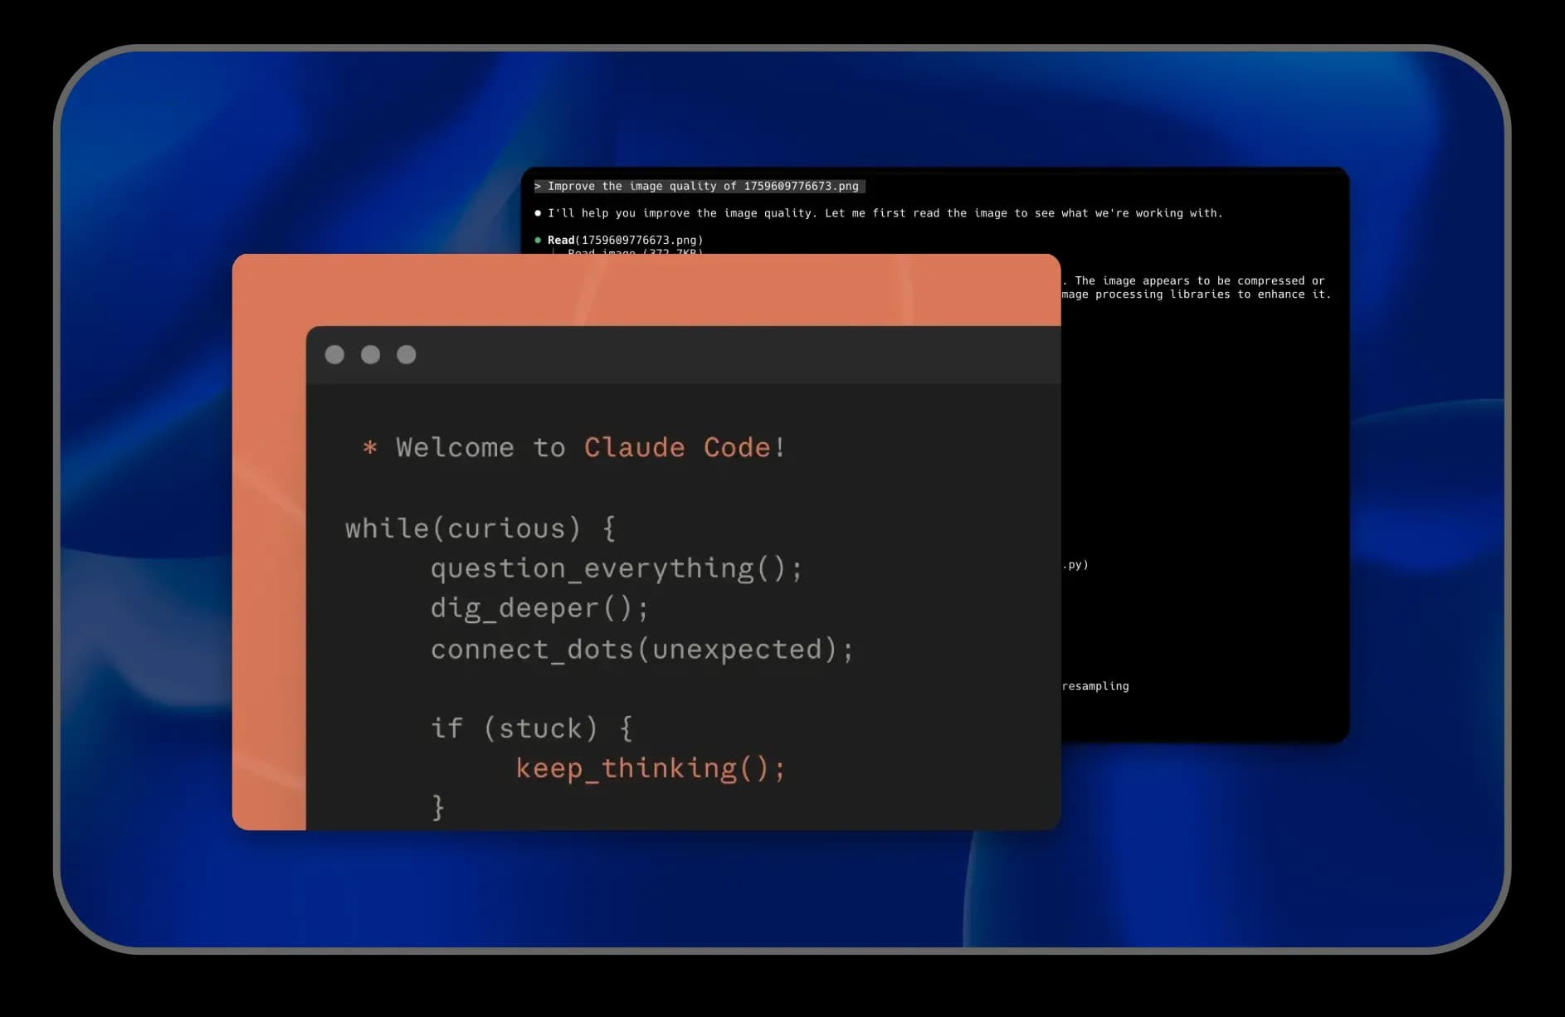Click 'processing libraries to enhance it.' text
This screenshot has width=1565, height=1017.
click(1213, 294)
